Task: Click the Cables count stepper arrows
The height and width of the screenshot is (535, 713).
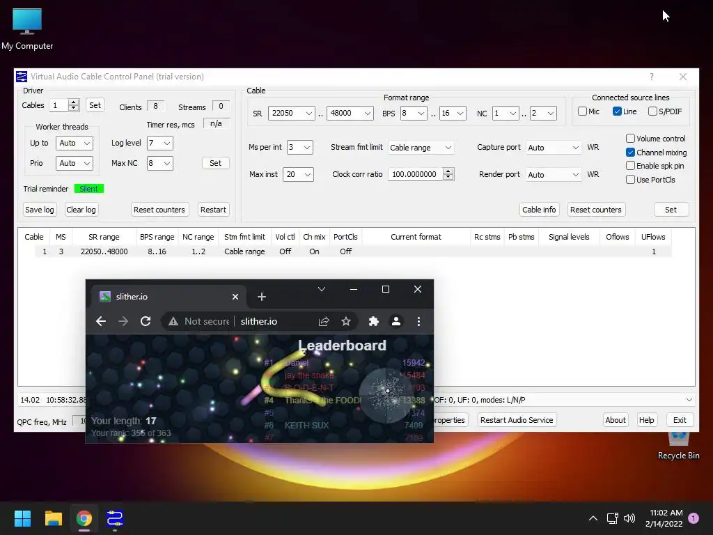Action: pyautogui.click(x=74, y=105)
